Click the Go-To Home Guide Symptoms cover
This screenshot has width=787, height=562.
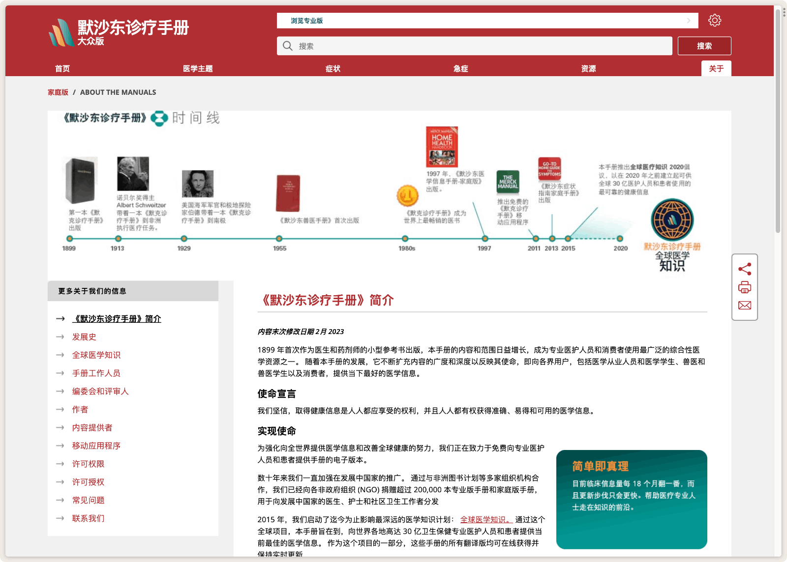[549, 169]
